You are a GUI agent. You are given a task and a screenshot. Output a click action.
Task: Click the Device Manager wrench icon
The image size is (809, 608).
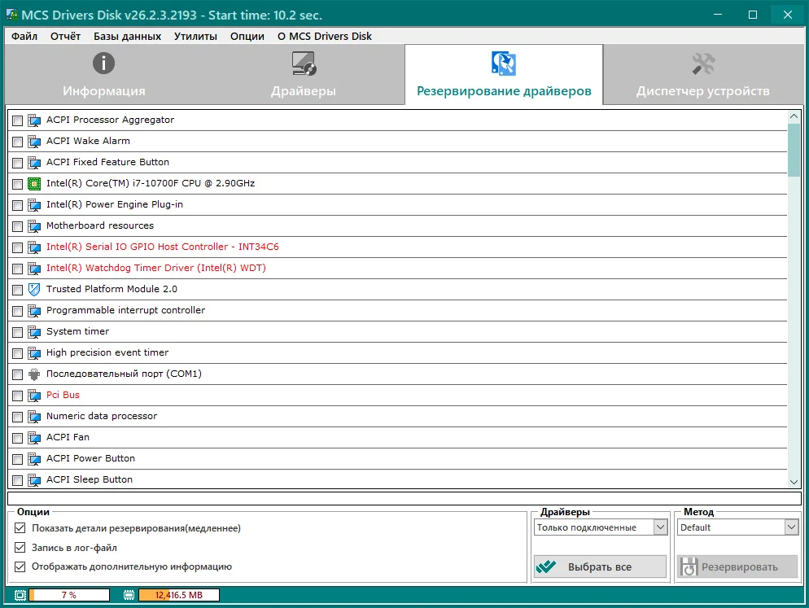pyautogui.click(x=702, y=63)
